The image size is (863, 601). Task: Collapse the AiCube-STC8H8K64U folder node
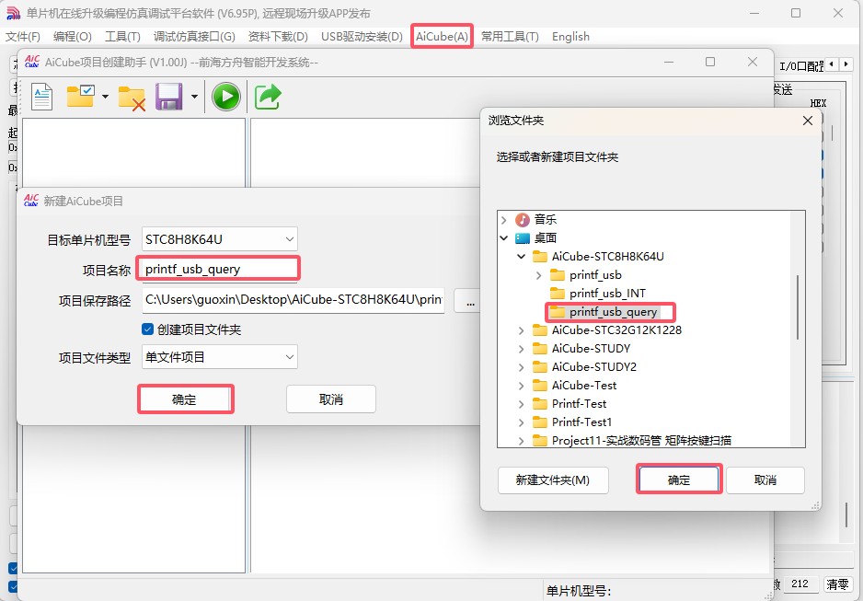[x=522, y=257]
